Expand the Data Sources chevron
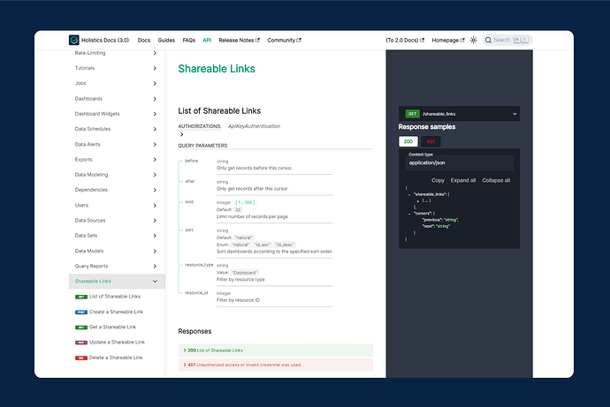Viewport: 610px width, 407px height. (x=155, y=220)
